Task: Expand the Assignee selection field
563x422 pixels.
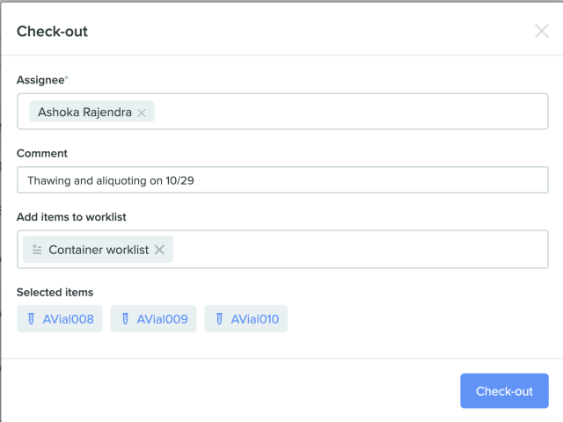Action: pos(352,112)
